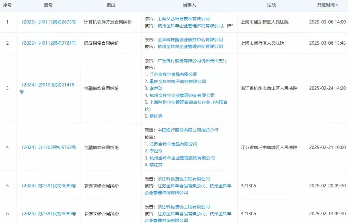Select plaintiff 广发银行股份有限公司杭州萧山支行

coord(192,60)
